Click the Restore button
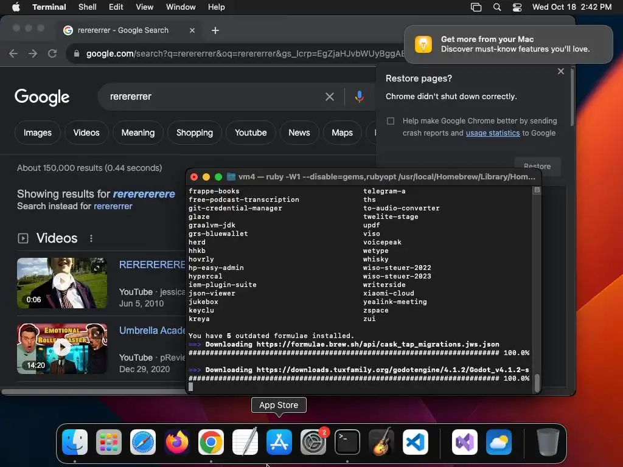The width and height of the screenshot is (623, 467). (x=537, y=167)
